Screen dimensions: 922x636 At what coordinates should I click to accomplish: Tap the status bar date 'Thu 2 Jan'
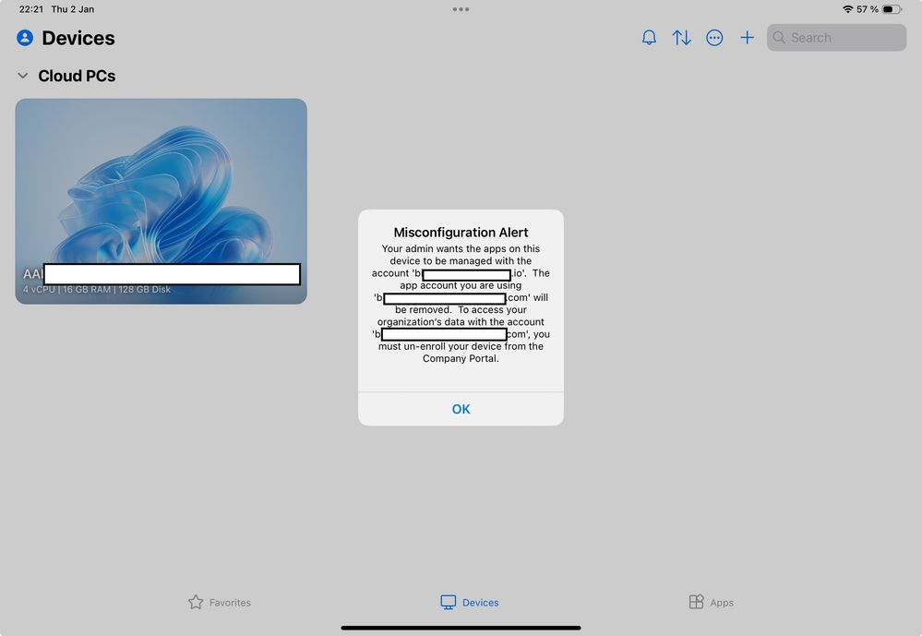point(72,9)
